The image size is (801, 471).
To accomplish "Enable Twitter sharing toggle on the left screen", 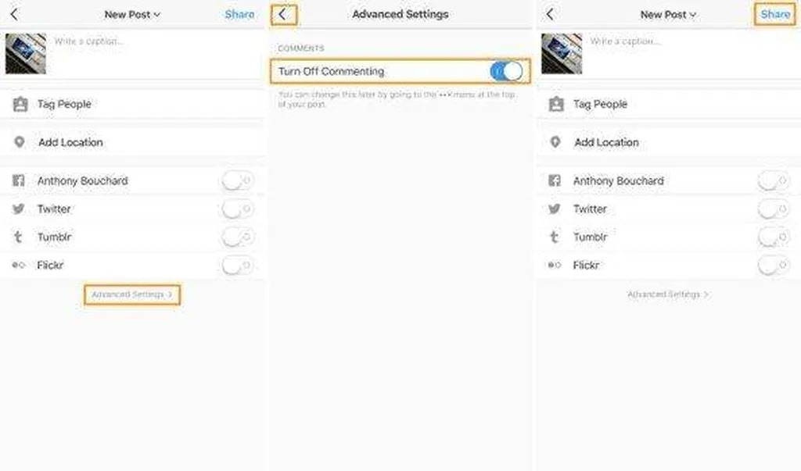I will coord(238,209).
